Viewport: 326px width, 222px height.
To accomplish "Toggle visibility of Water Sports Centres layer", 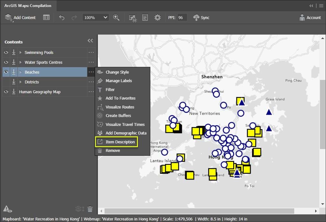I will point(6,62).
